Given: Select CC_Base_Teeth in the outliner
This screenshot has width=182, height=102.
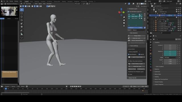Looking at the screenshot, I should (x=163, y=31).
